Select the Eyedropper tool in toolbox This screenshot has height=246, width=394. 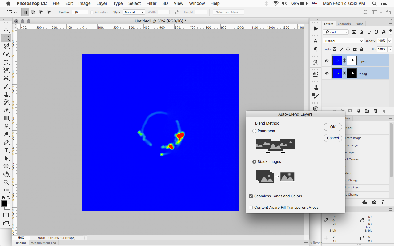point(6,70)
